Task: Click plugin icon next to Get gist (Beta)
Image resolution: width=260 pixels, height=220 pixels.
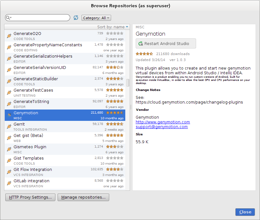Action: (9, 138)
